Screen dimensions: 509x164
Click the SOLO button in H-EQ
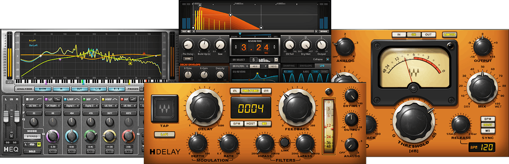[x=32, y=151]
